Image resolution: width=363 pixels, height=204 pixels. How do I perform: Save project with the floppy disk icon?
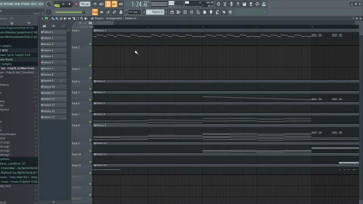[x=244, y=4]
